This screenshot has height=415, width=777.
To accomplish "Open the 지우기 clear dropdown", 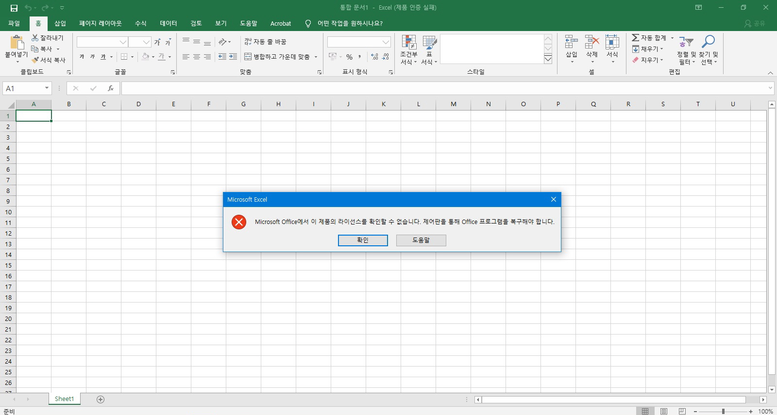I will [x=648, y=60].
